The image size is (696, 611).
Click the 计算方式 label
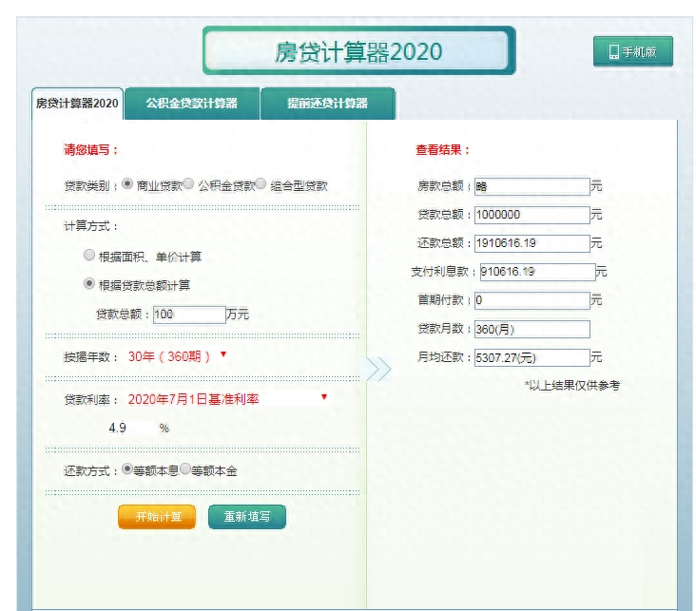pos(91,226)
